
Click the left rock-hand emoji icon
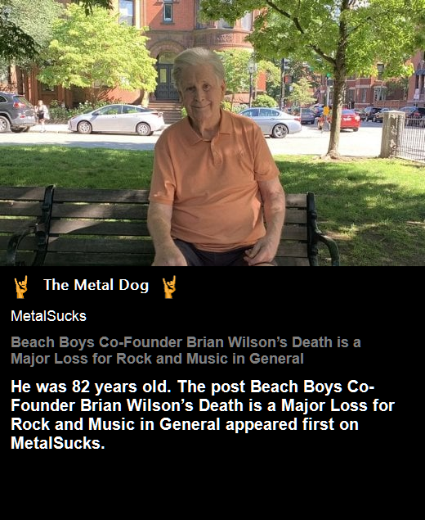(x=21, y=287)
